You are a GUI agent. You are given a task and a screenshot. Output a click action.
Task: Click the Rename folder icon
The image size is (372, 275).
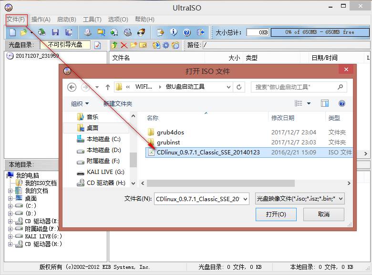(143, 45)
